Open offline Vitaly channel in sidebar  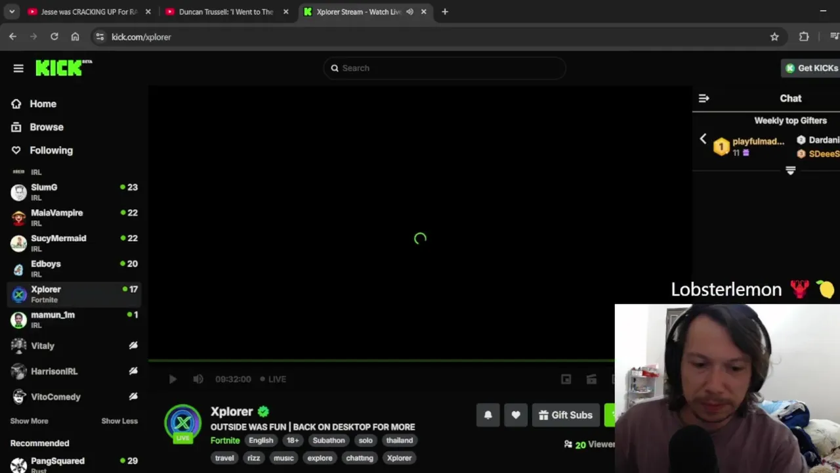click(73, 346)
